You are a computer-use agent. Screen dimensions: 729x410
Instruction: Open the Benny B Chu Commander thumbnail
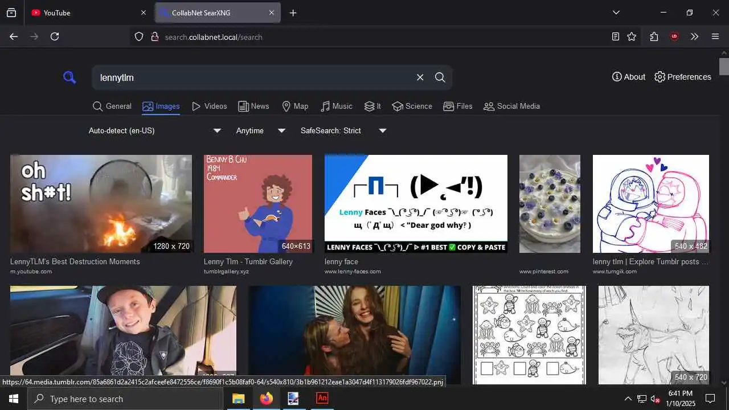[258, 204]
